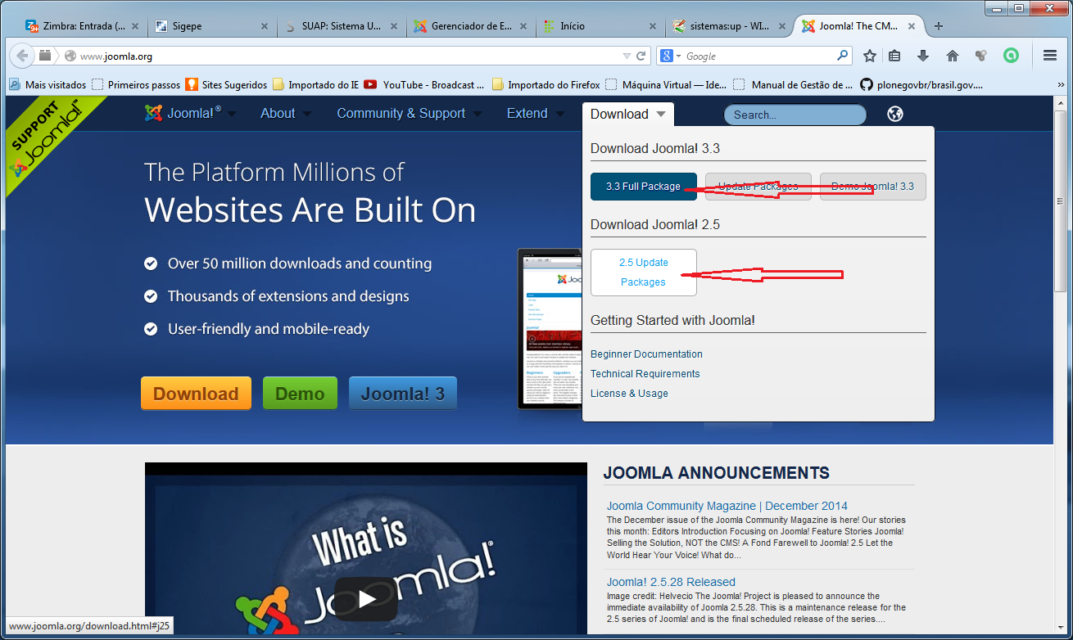Go to the browser home icon
The height and width of the screenshot is (640, 1073).
pos(952,56)
